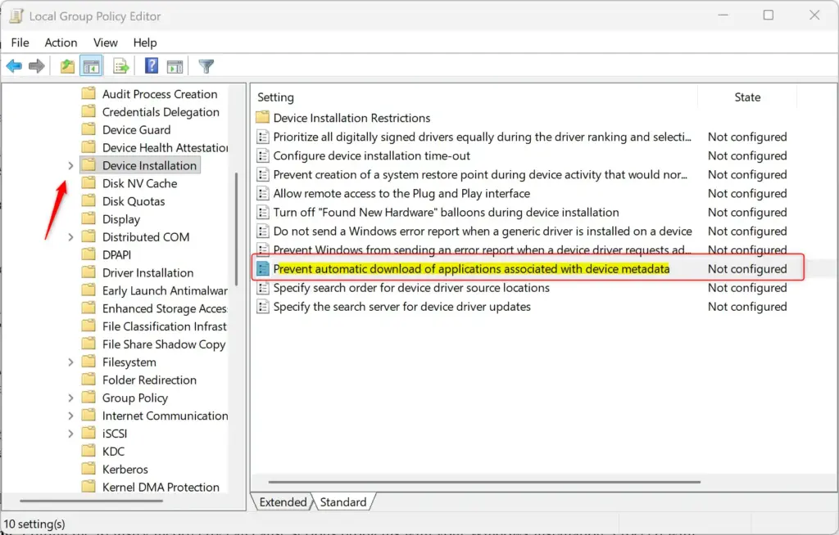Minimize the Local Group Policy Editor window
Image resolution: width=839 pixels, height=535 pixels.
point(723,15)
